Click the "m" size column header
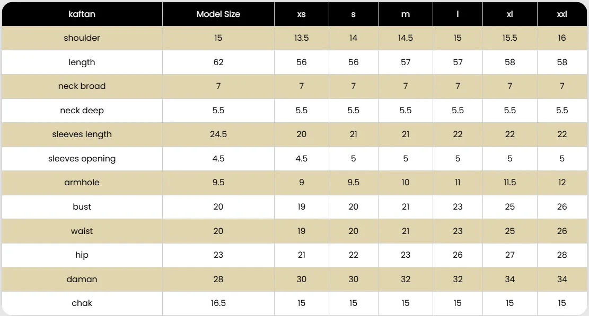This screenshot has width=589, height=316. pos(406,14)
